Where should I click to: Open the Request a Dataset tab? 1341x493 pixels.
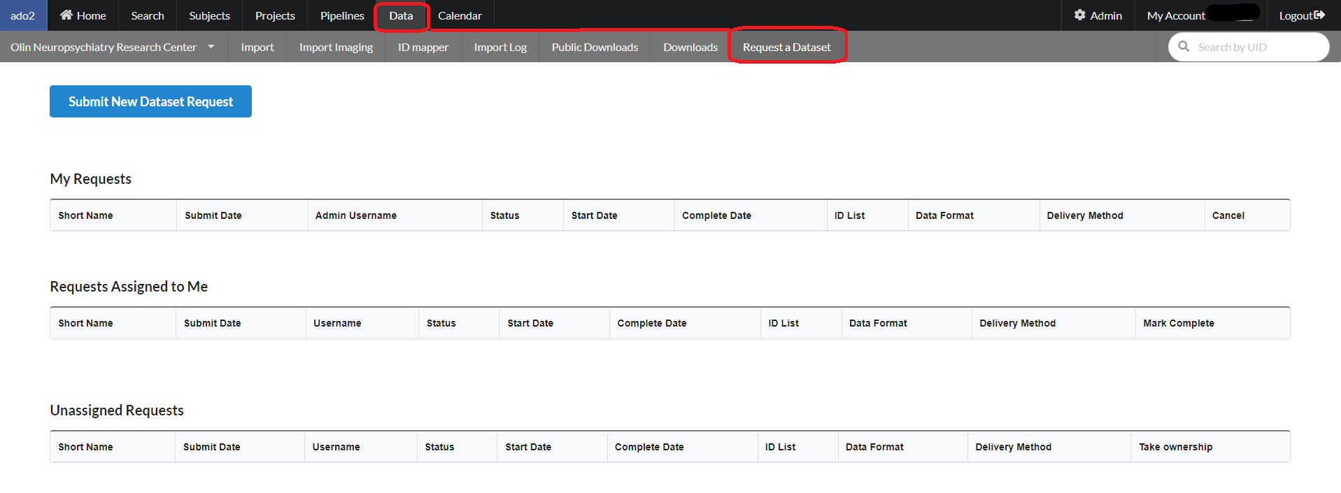pyautogui.click(x=786, y=47)
